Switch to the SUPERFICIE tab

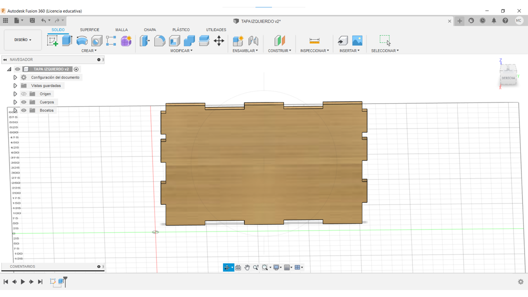[90, 30]
